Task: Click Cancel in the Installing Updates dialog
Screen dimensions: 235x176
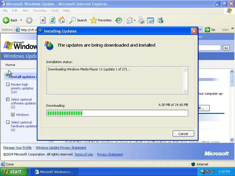Action: pyautogui.click(x=183, y=134)
